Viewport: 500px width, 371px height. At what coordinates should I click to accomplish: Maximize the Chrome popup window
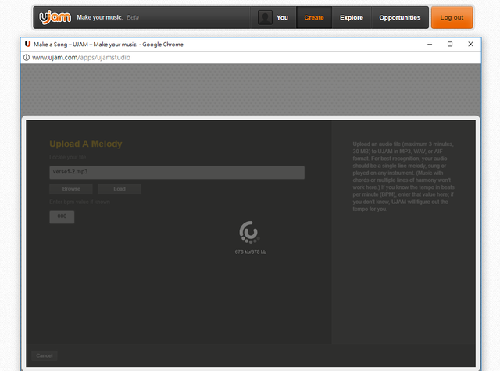450,44
